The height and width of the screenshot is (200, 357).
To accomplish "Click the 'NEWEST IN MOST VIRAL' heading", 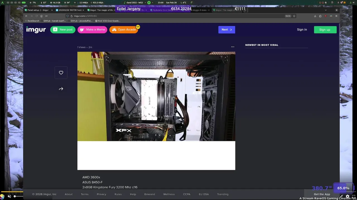I will 262,45.
